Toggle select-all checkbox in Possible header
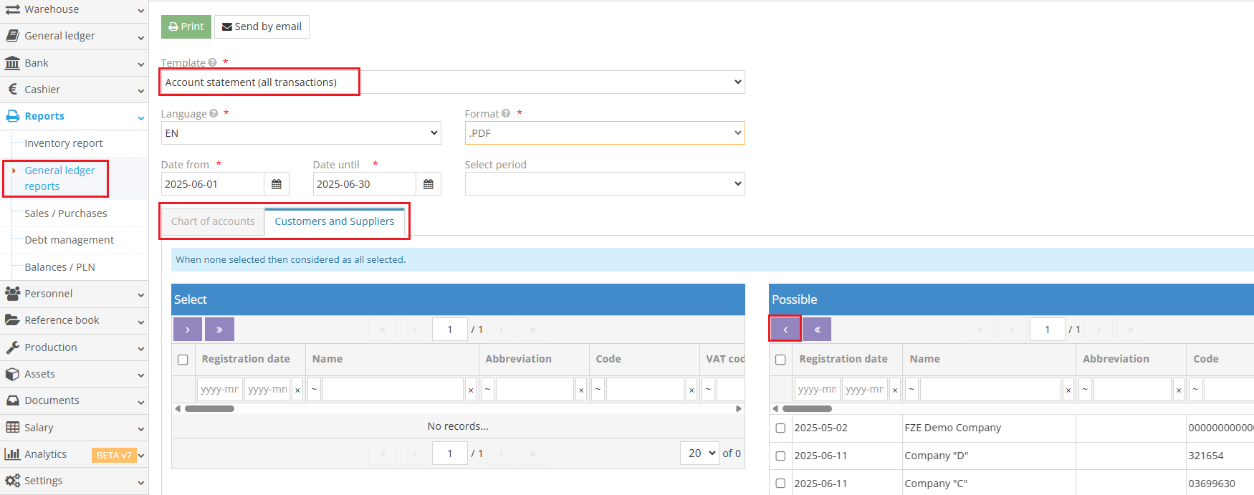This screenshot has width=1254, height=495. click(780, 360)
